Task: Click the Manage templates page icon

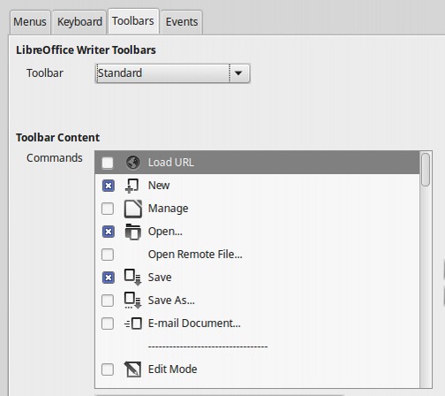Action: pyautogui.click(x=133, y=209)
